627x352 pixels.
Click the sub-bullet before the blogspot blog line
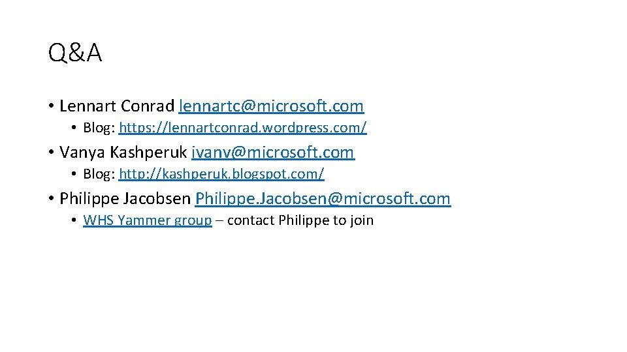coord(74,175)
